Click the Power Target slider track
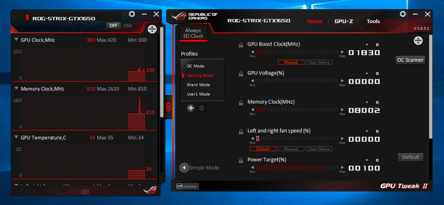The height and width of the screenshot is (205, 444). click(297, 167)
